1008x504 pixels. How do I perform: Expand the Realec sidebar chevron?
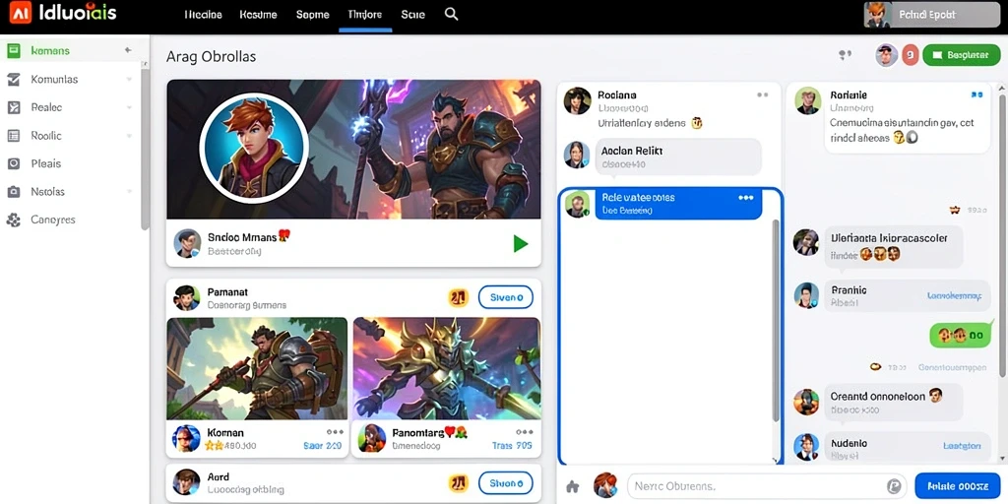(129, 108)
